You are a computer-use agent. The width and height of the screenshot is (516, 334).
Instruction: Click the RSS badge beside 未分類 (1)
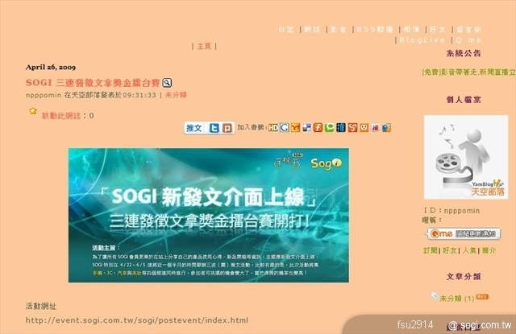pyautogui.click(x=482, y=297)
